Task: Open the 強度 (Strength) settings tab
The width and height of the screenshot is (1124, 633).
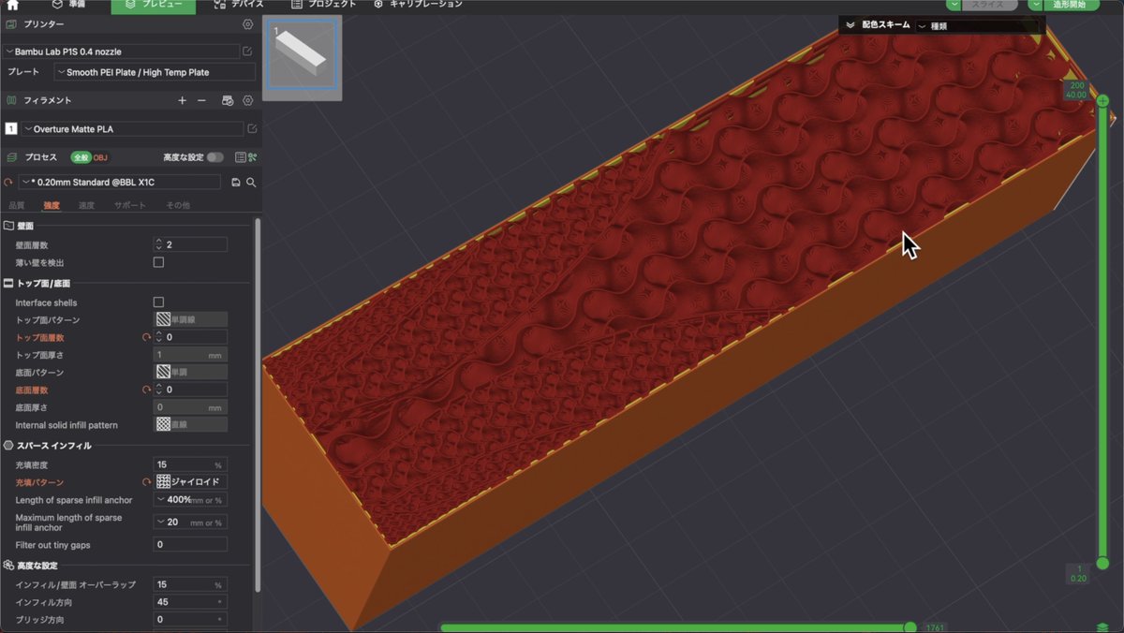Action: 52,205
